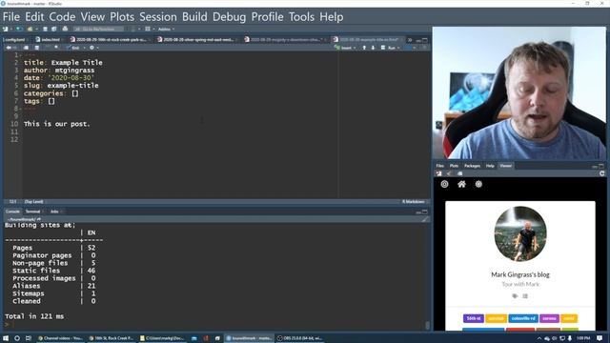Click the back navigation arrow in editor toolbar

tap(9, 48)
